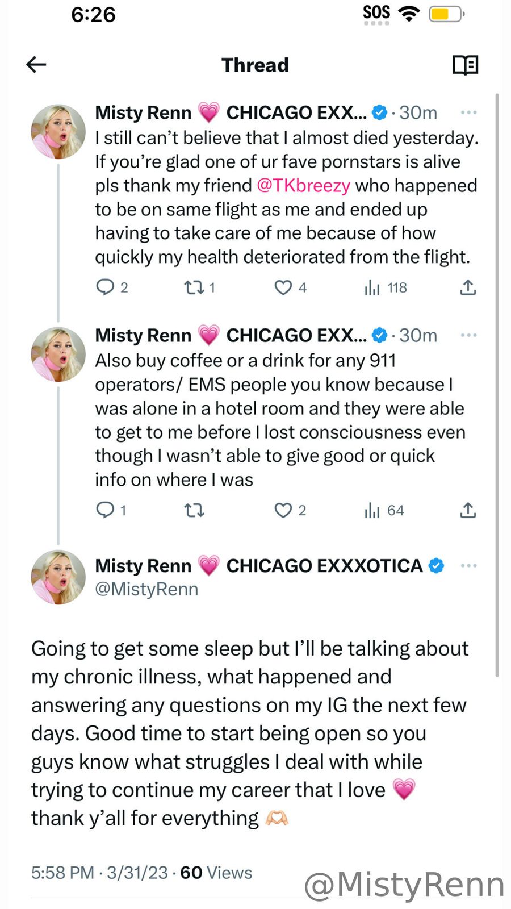The height and width of the screenshot is (909, 511).
Task: Tap first tweet's profile avatar
Action: click(58, 131)
